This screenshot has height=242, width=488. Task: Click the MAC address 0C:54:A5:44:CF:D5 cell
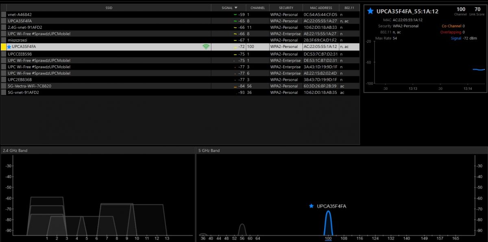[320, 15]
